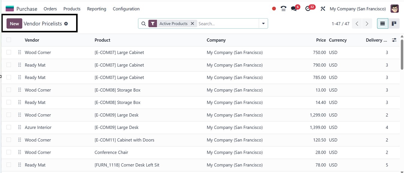Viewport: 404px width, 173px height.
Task: Click the New button
Action: pos(14,24)
